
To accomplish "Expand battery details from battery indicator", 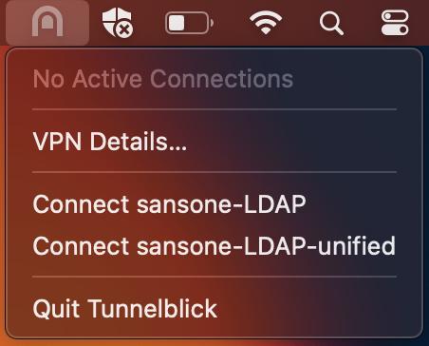I will [189, 23].
